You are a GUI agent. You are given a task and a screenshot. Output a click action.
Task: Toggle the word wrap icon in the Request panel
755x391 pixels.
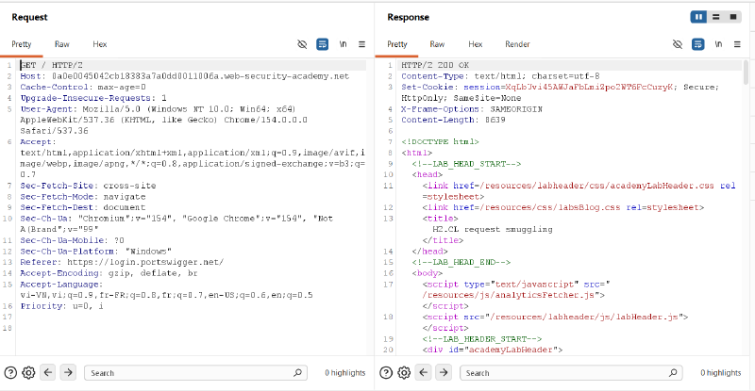pyautogui.click(x=322, y=44)
